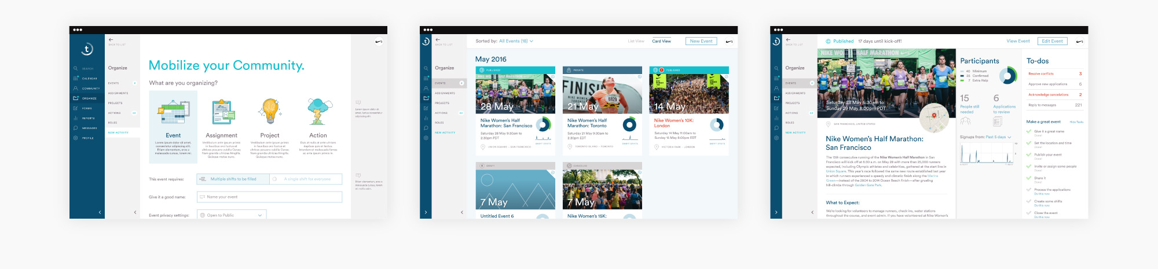Click the Nike swoosh icon in left window
The image size is (1158, 269).
pyautogui.click(x=378, y=42)
